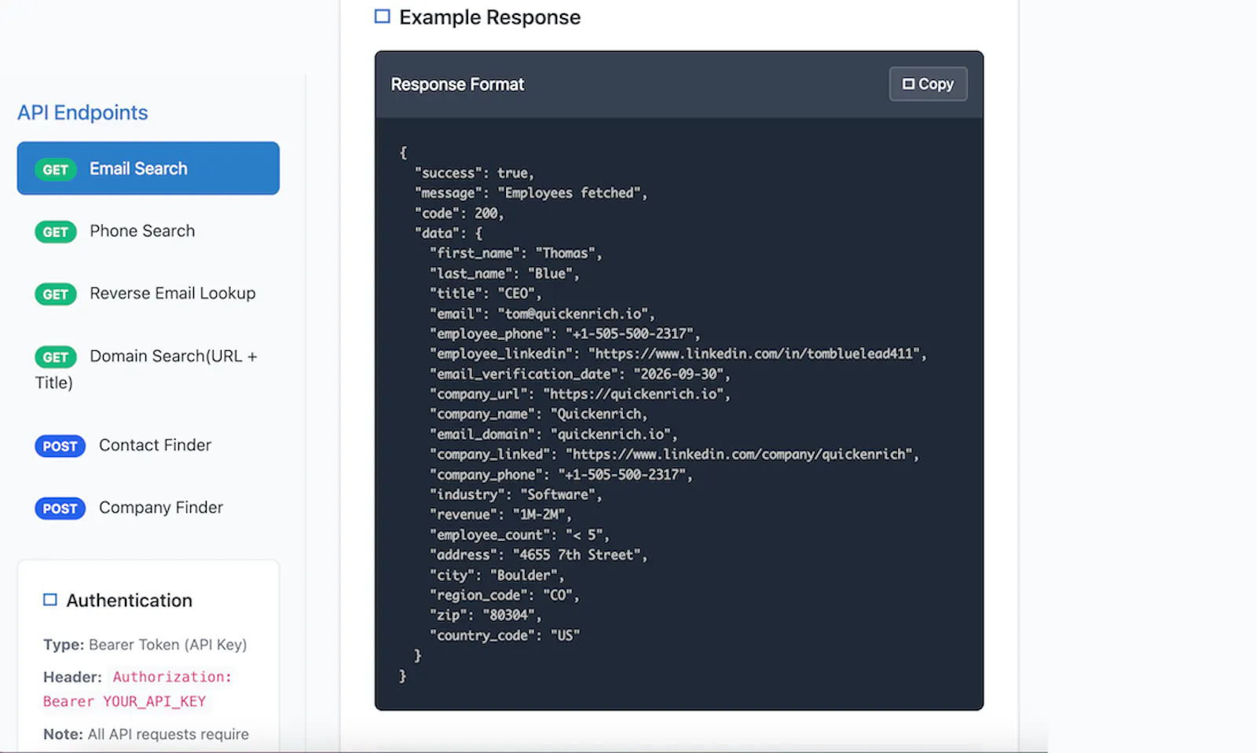Click the "title": "CEO" line
The height and width of the screenshot is (753, 1257).
tap(486, 294)
